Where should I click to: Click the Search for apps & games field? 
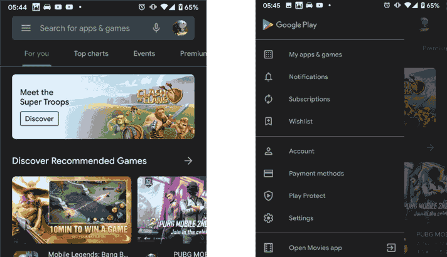pos(103,28)
